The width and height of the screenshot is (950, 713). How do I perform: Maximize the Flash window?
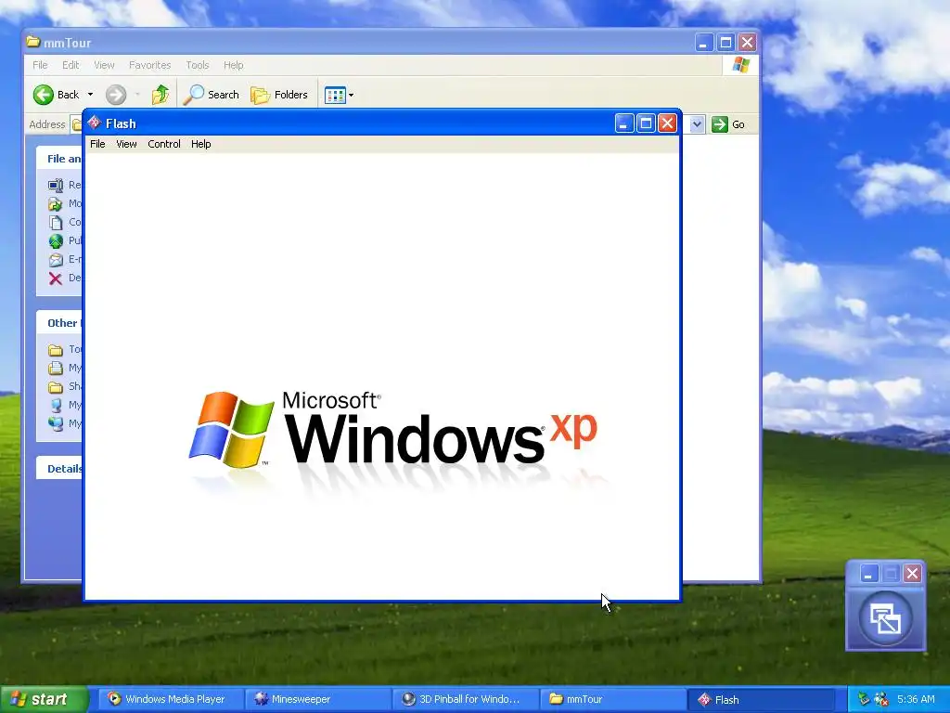[x=646, y=123]
